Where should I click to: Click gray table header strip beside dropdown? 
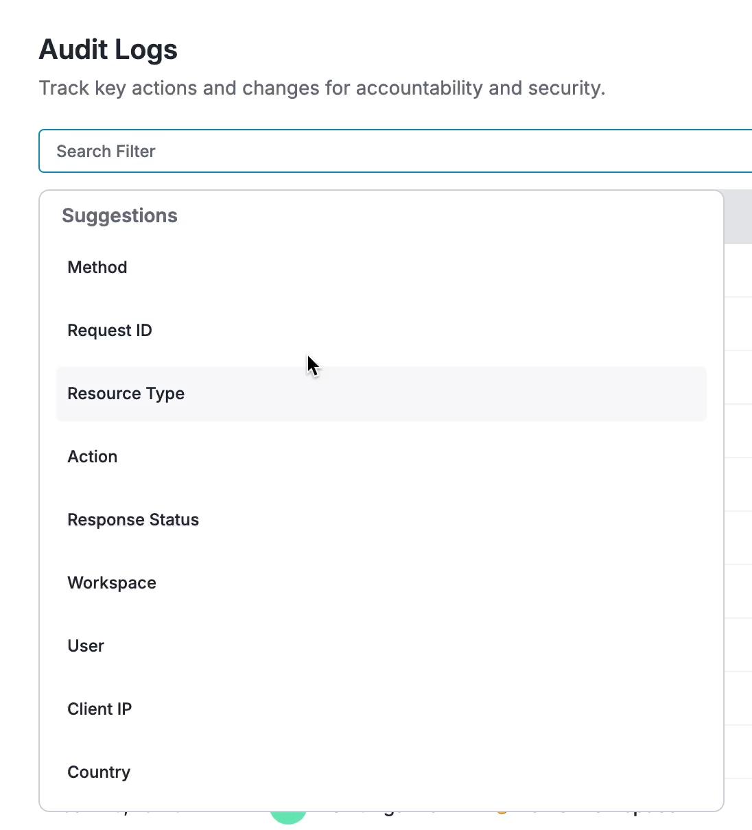(x=738, y=217)
